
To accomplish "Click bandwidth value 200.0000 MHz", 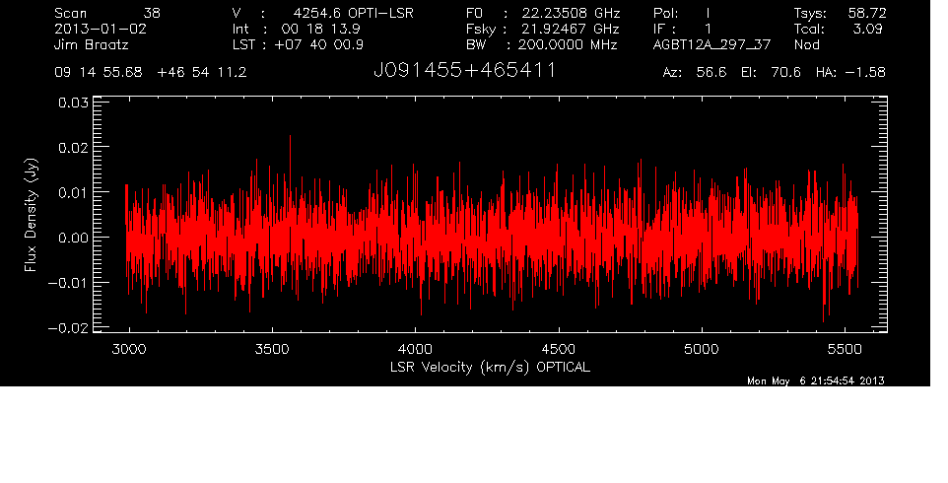I will pyautogui.click(x=568, y=45).
